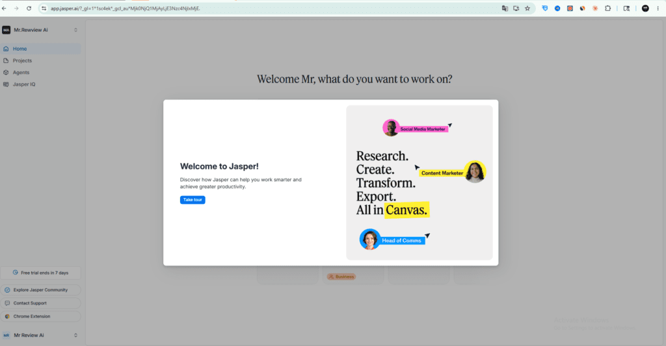Image resolution: width=666 pixels, height=346 pixels.
Task: Click the browser forward arrow
Action: [x=16, y=8]
